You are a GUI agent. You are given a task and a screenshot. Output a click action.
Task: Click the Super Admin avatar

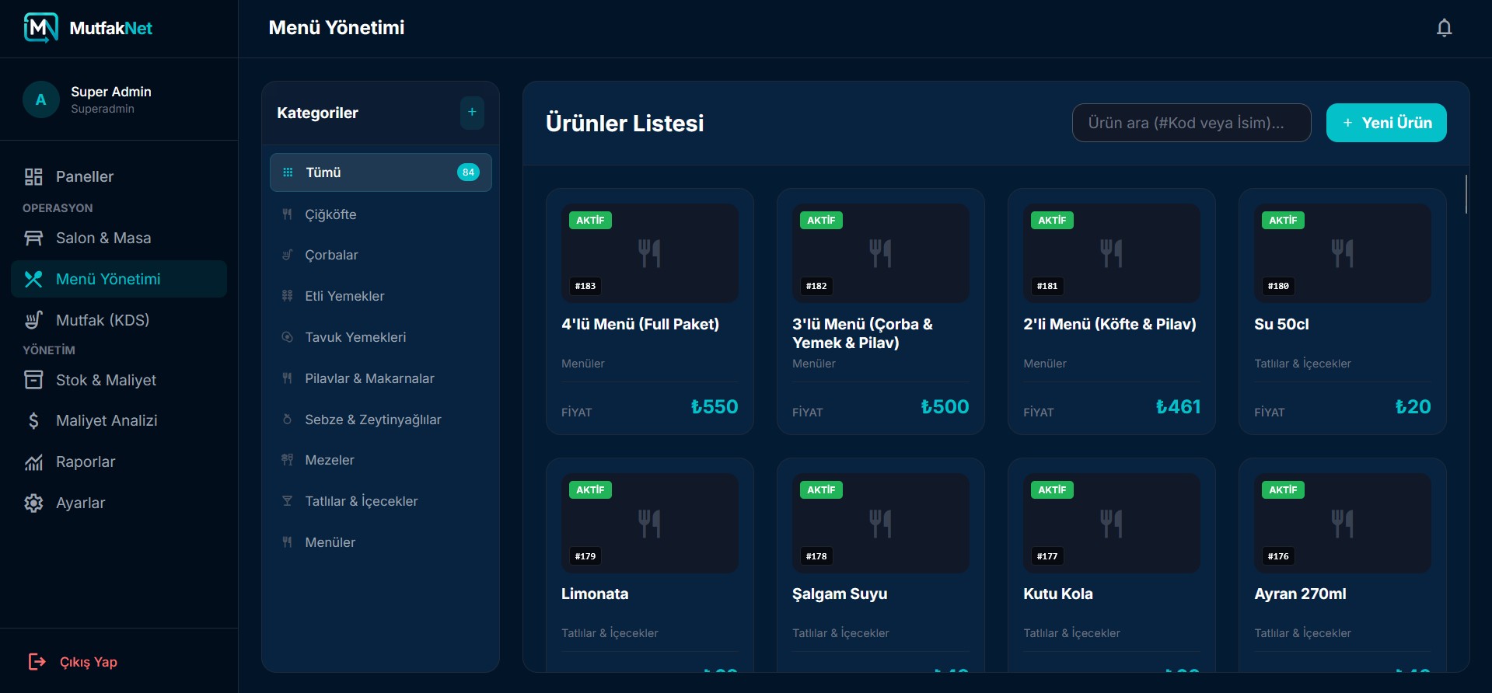[41, 99]
